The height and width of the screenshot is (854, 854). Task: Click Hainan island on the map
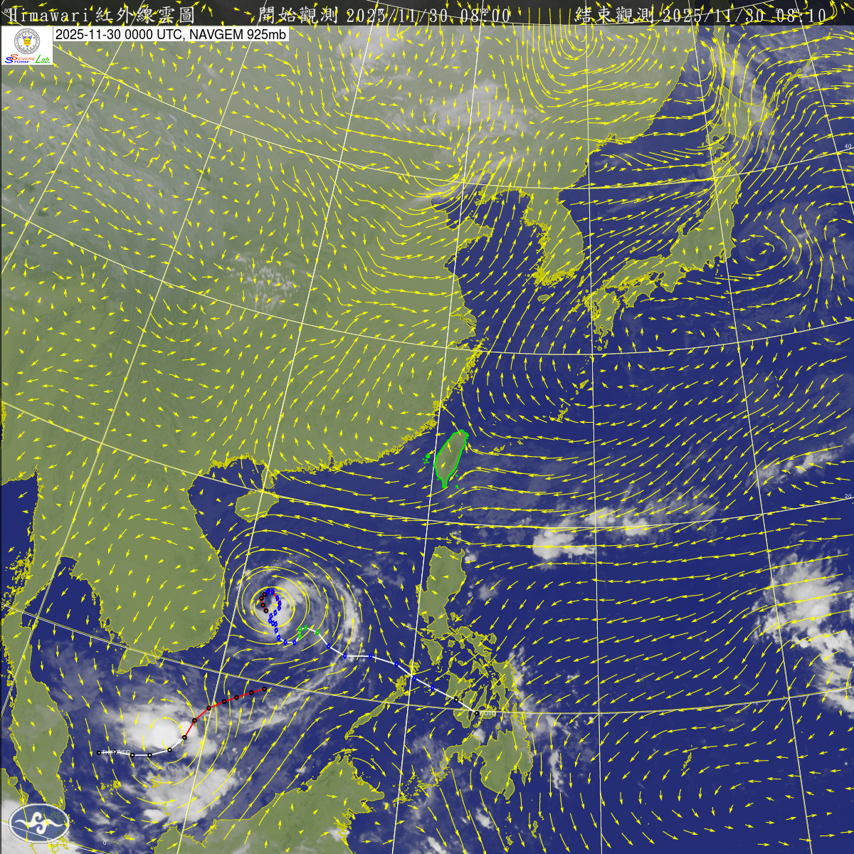coord(253,503)
